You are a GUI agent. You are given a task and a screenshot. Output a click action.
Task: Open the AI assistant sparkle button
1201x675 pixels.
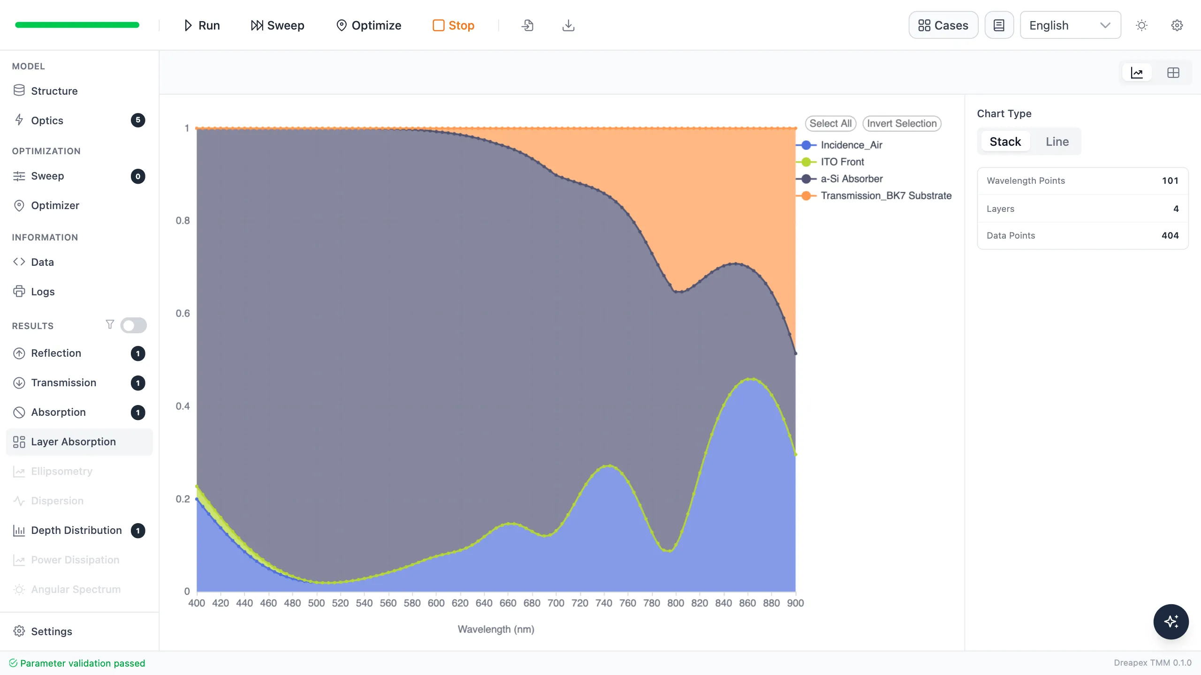coord(1171,622)
